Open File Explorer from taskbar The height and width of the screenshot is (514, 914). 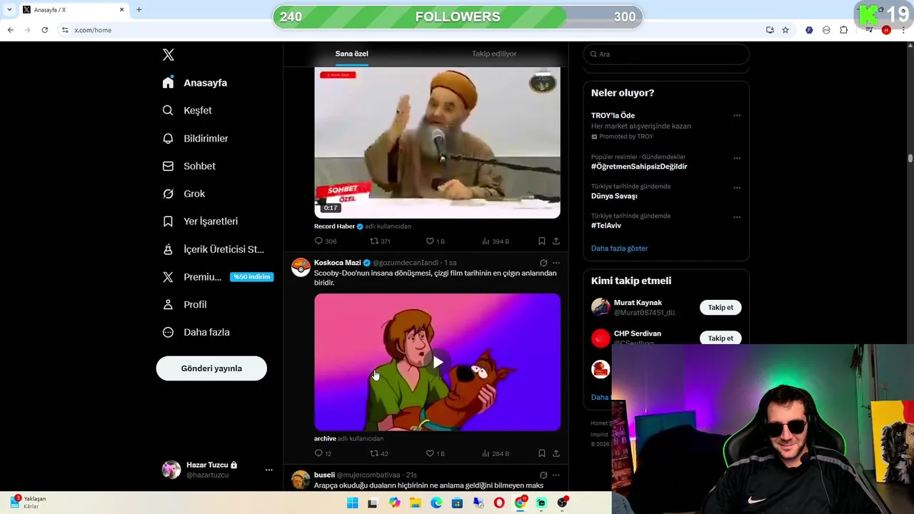pos(416,503)
